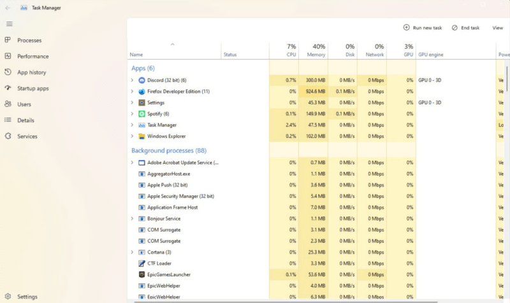The height and width of the screenshot is (303, 510).
Task: Open the App history page
Action: coord(31,72)
